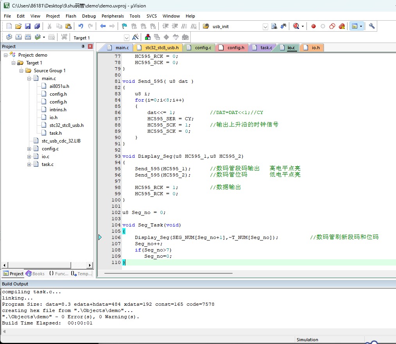Toggle enable/disable breakpoint icon
The width and height of the screenshot is (396, 344).
[x=323, y=26]
